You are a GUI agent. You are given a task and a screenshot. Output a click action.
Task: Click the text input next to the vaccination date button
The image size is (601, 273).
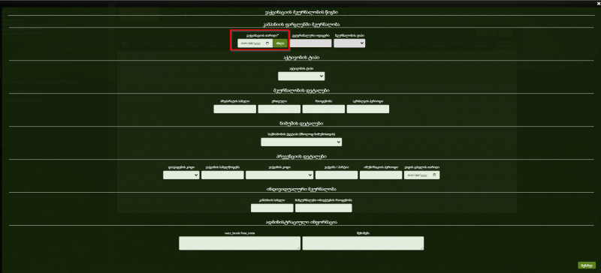(x=310, y=43)
